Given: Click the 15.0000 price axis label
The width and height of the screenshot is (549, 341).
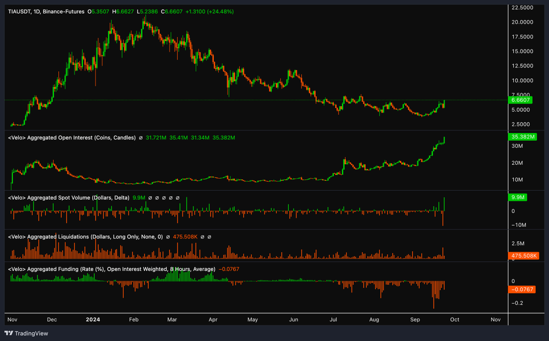Looking at the screenshot, I should click(x=523, y=51).
